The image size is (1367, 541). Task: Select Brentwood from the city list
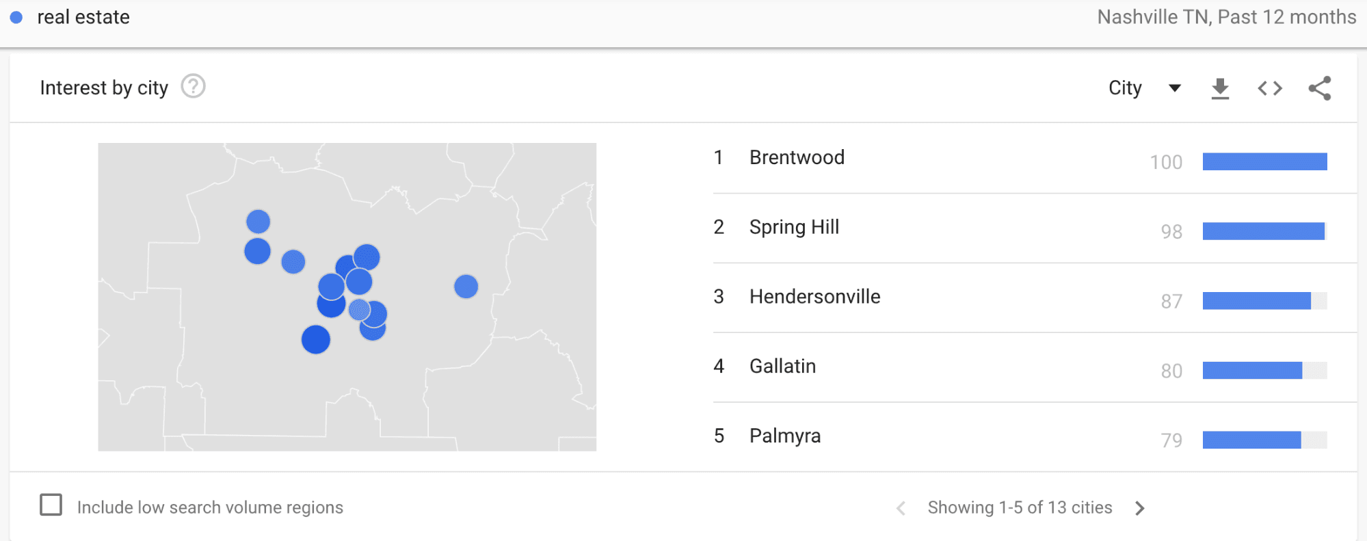coord(797,157)
